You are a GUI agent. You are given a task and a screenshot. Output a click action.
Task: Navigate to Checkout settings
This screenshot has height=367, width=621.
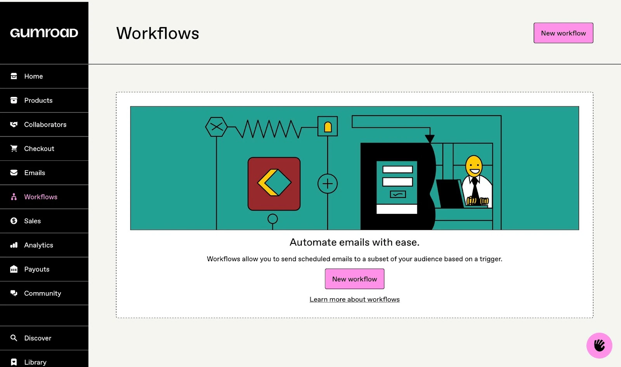click(x=44, y=148)
